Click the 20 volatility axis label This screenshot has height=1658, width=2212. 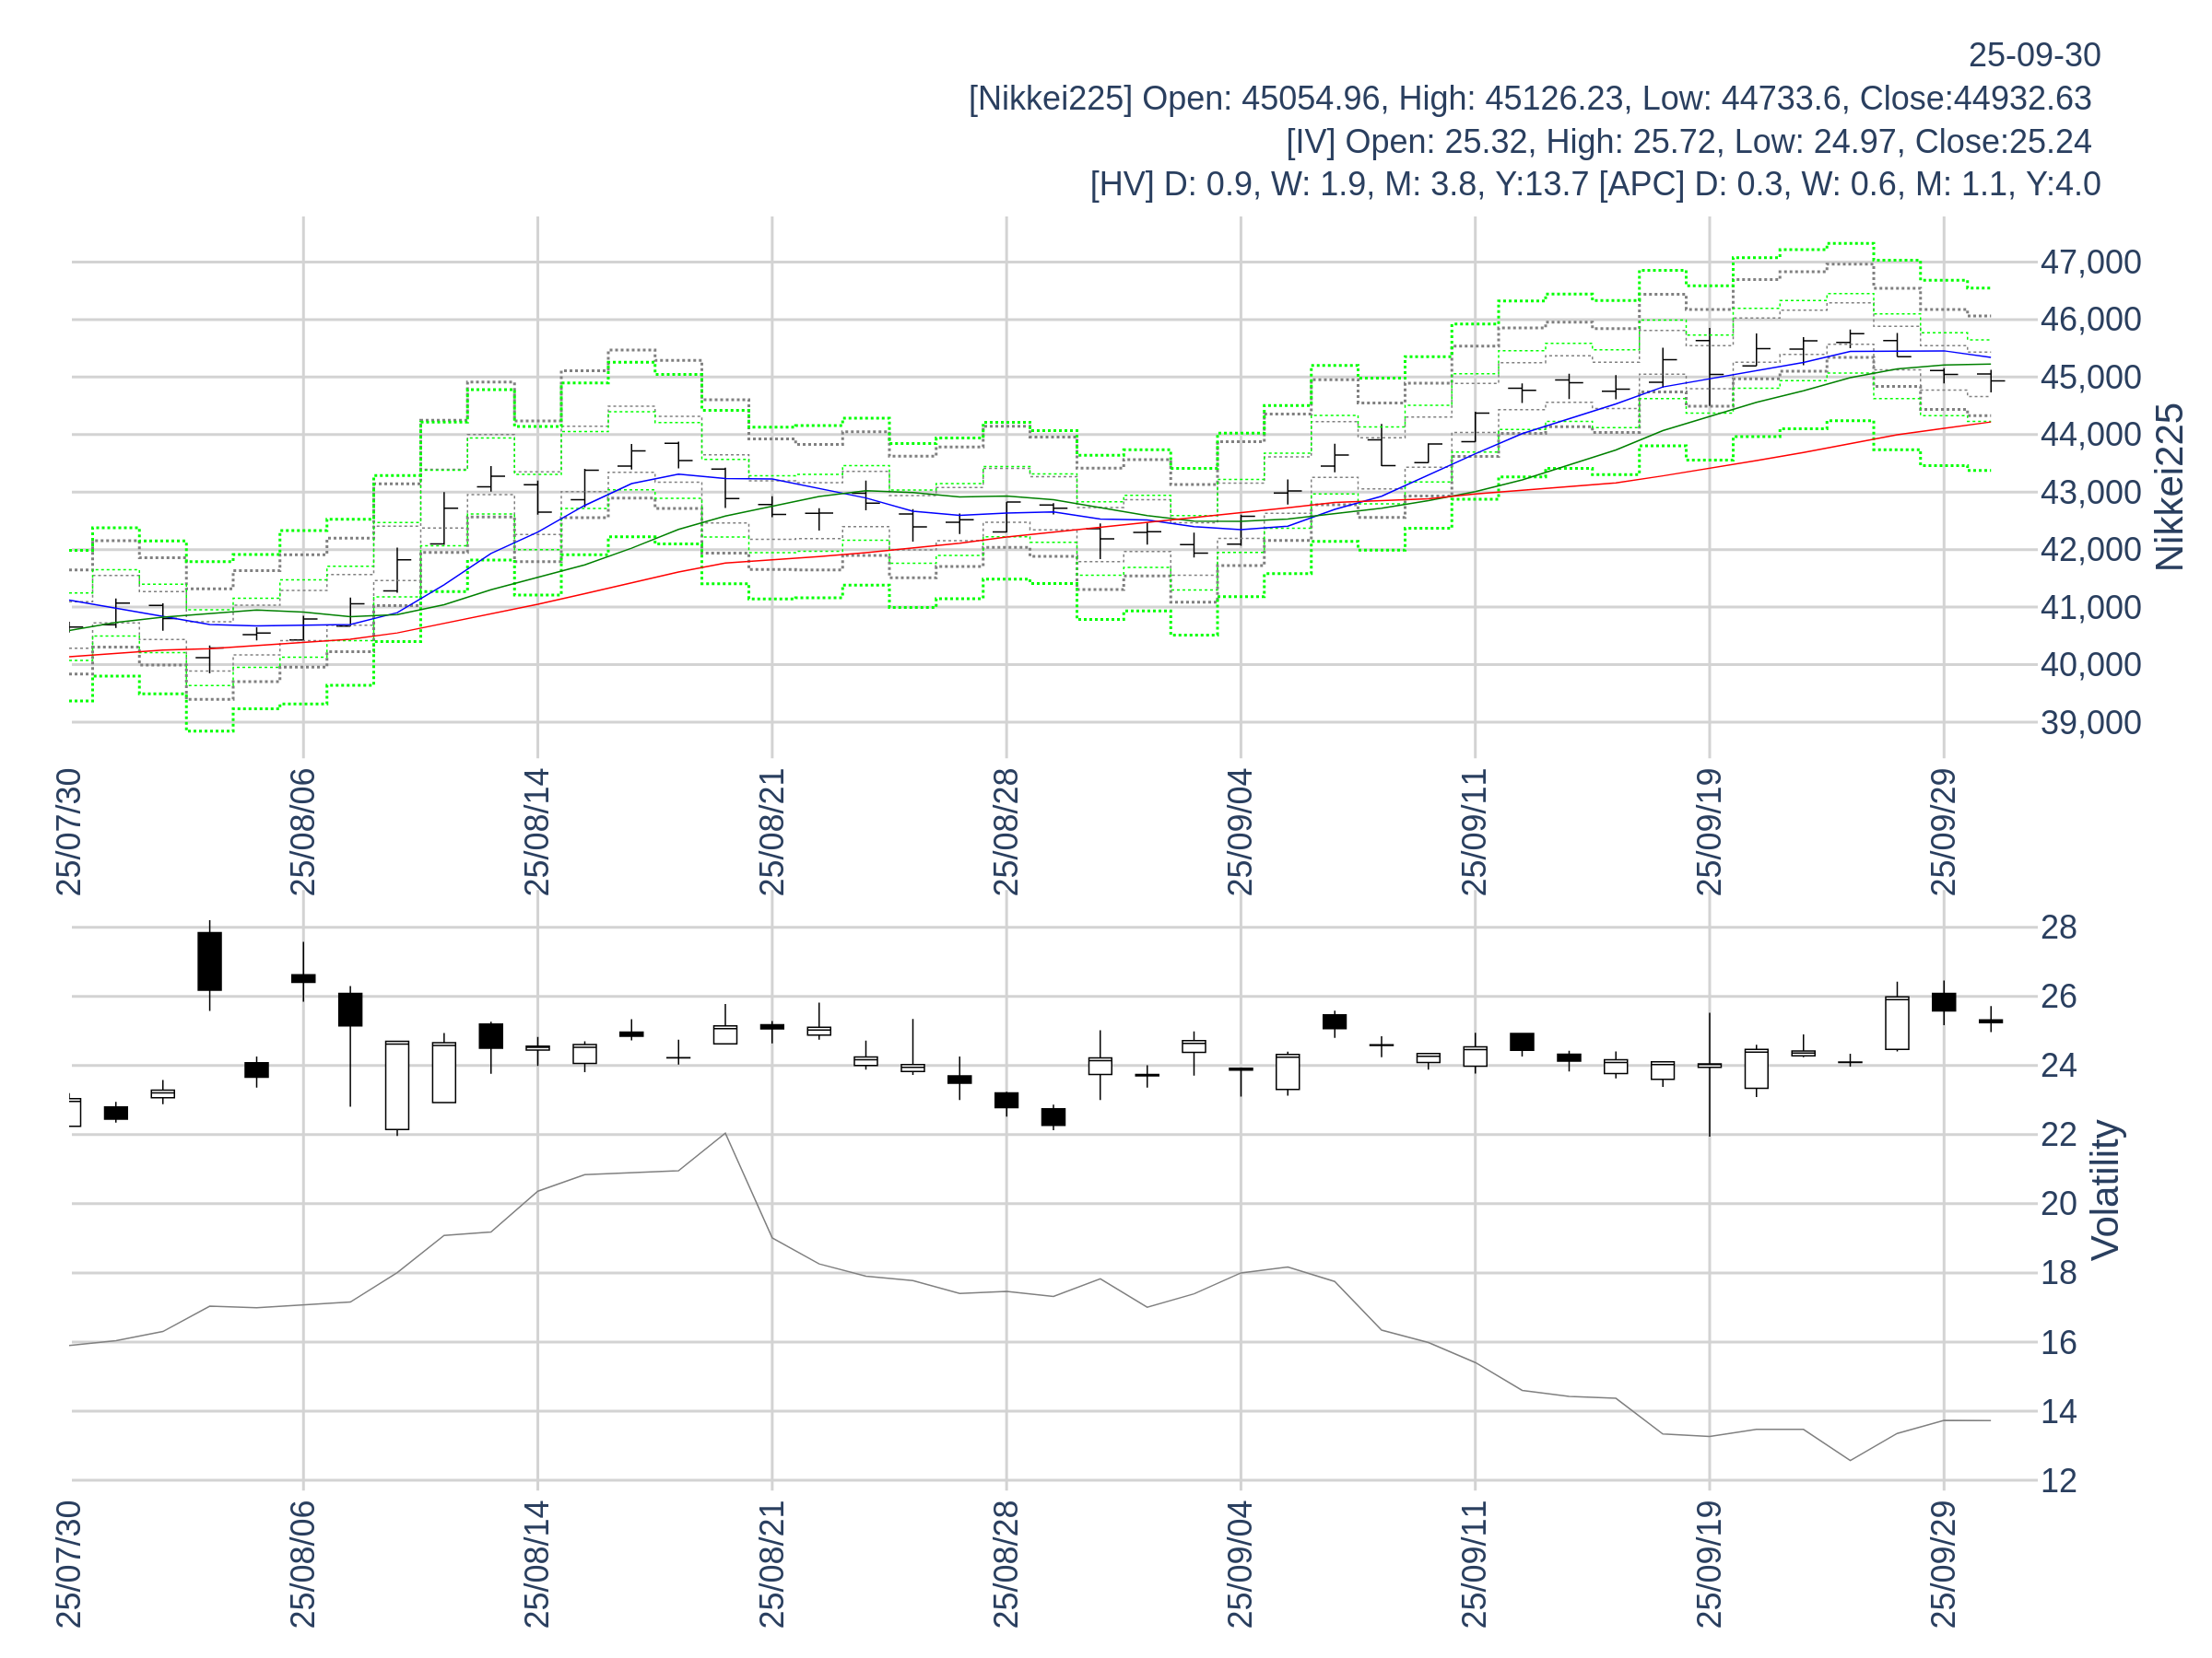[2059, 1204]
